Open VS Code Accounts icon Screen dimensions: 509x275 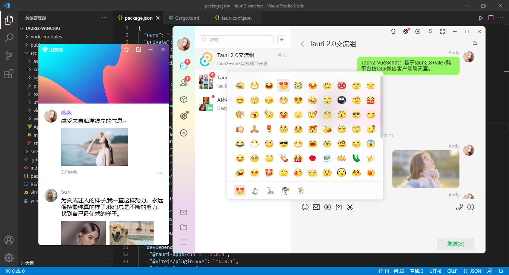coord(9,240)
